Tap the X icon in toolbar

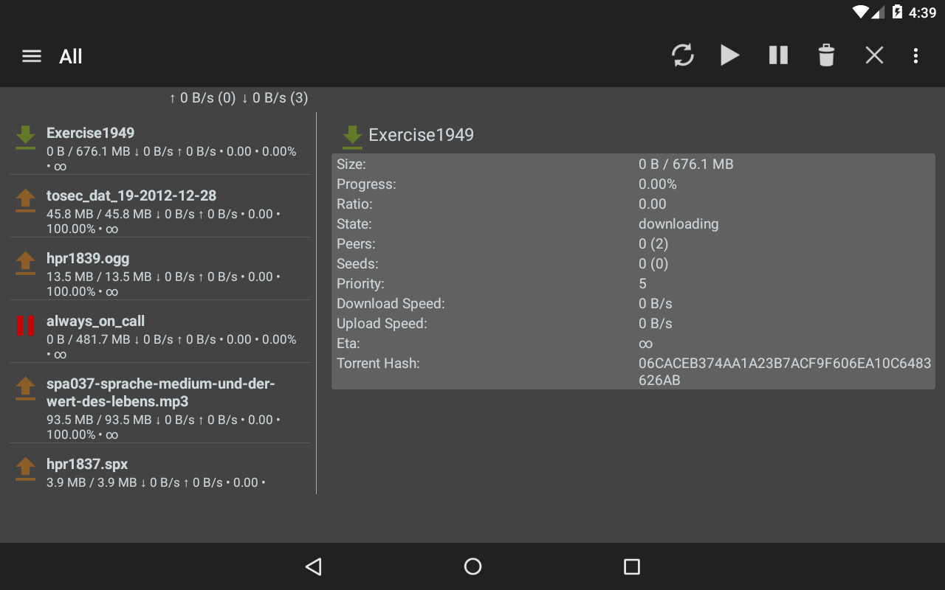coord(874,55)
